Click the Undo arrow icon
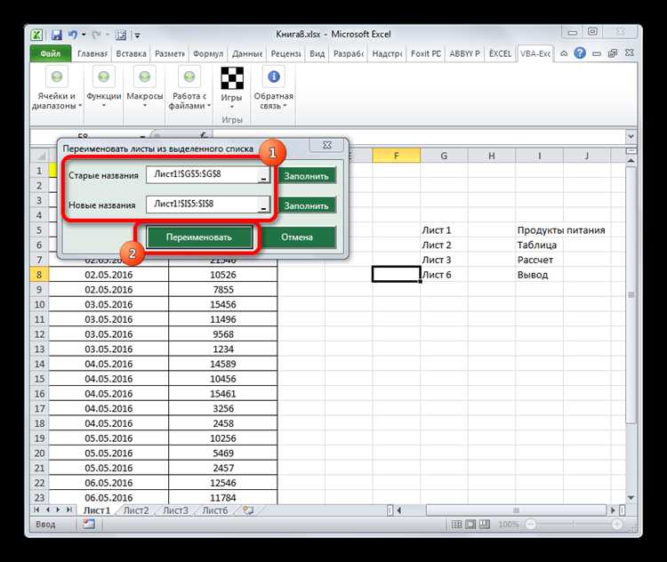667x562 pixels. point(73,35)
